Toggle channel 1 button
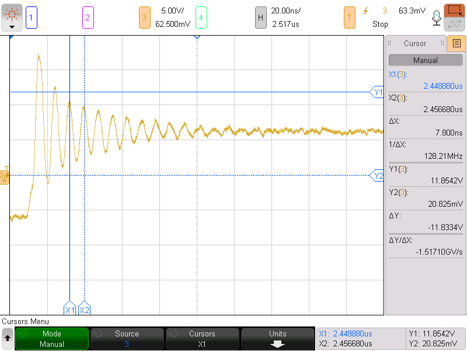Viewport: 467px width, 351px height. 32,18
